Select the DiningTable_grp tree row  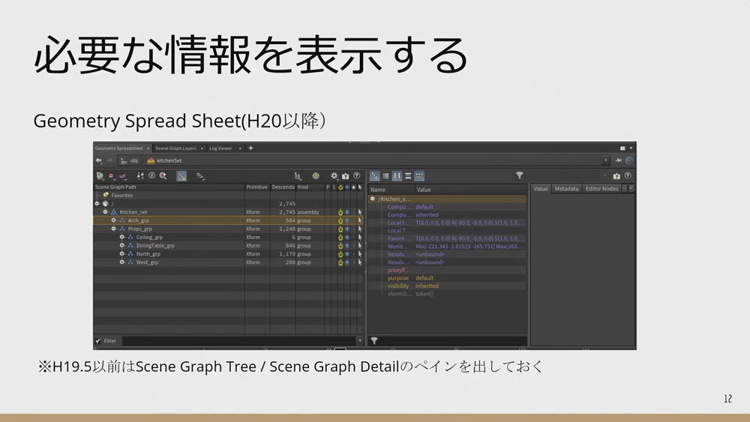click(155, 246)
